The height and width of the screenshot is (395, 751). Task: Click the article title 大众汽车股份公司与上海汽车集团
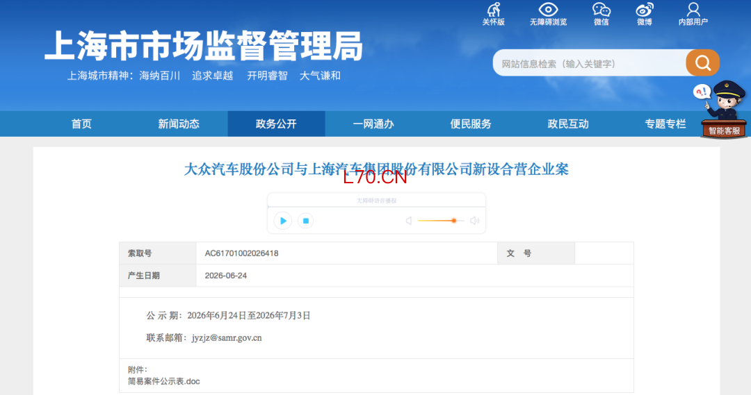click(x=376, y=169)
